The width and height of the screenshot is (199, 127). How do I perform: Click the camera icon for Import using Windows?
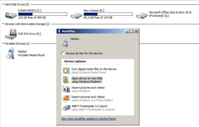pos(66,89)
